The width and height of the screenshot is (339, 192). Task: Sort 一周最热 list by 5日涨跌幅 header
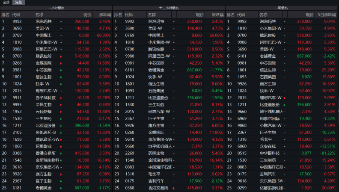click(326, 15)
